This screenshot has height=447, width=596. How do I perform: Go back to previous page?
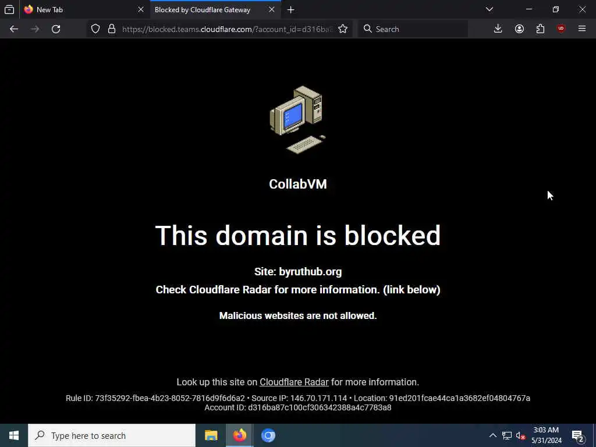click(14, 29)
